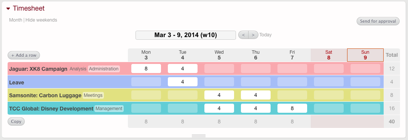Go to next week arrow
Screen dimensions: 408x140
pyautogui.click(x=253, y=35)
